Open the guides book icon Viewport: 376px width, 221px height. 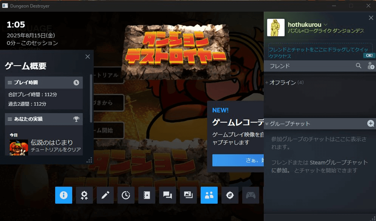pyautogui.click(x=147, y=195)
